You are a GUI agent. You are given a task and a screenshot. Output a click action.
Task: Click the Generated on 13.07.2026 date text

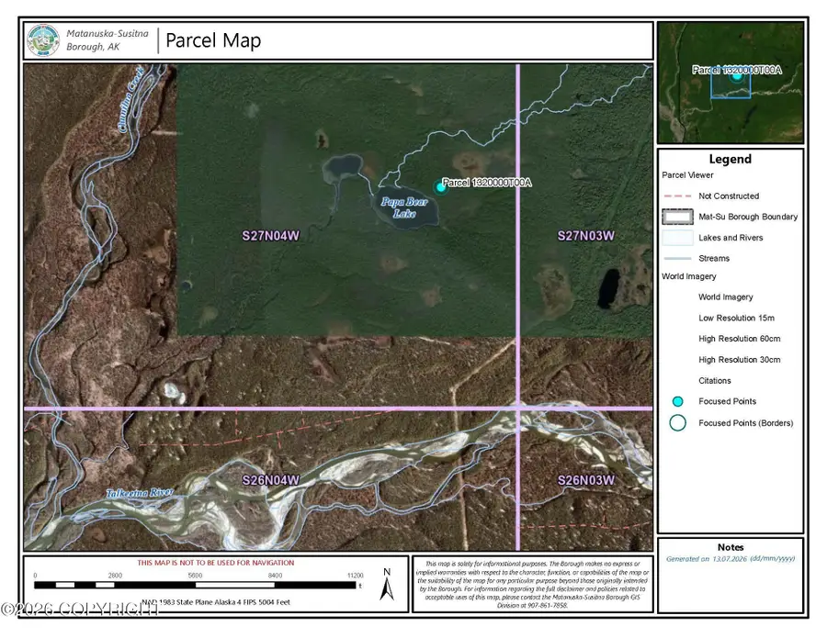click(731, 558)
